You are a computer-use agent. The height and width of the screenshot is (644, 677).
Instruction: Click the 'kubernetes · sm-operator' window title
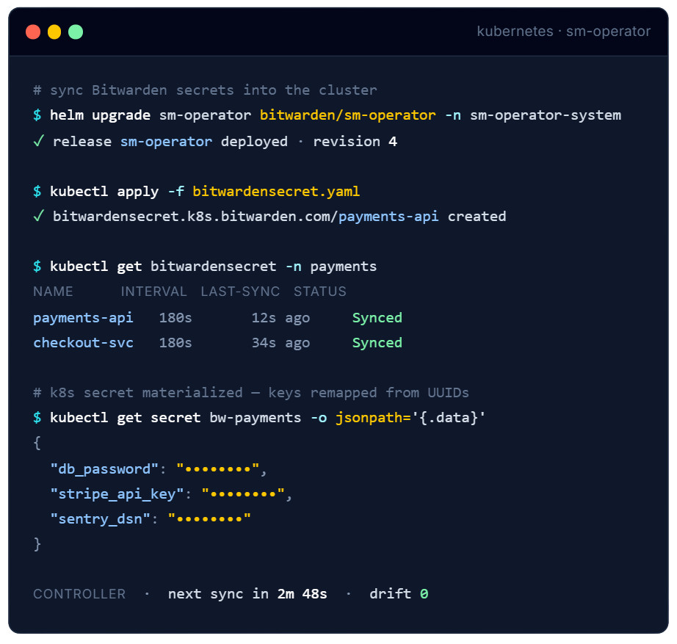click(x=563, y=32)
